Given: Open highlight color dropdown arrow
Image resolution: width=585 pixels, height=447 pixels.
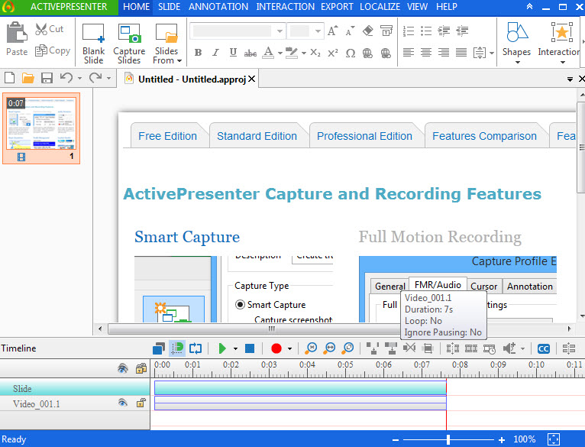Looking at the screenshot, I should coord(304,53).
